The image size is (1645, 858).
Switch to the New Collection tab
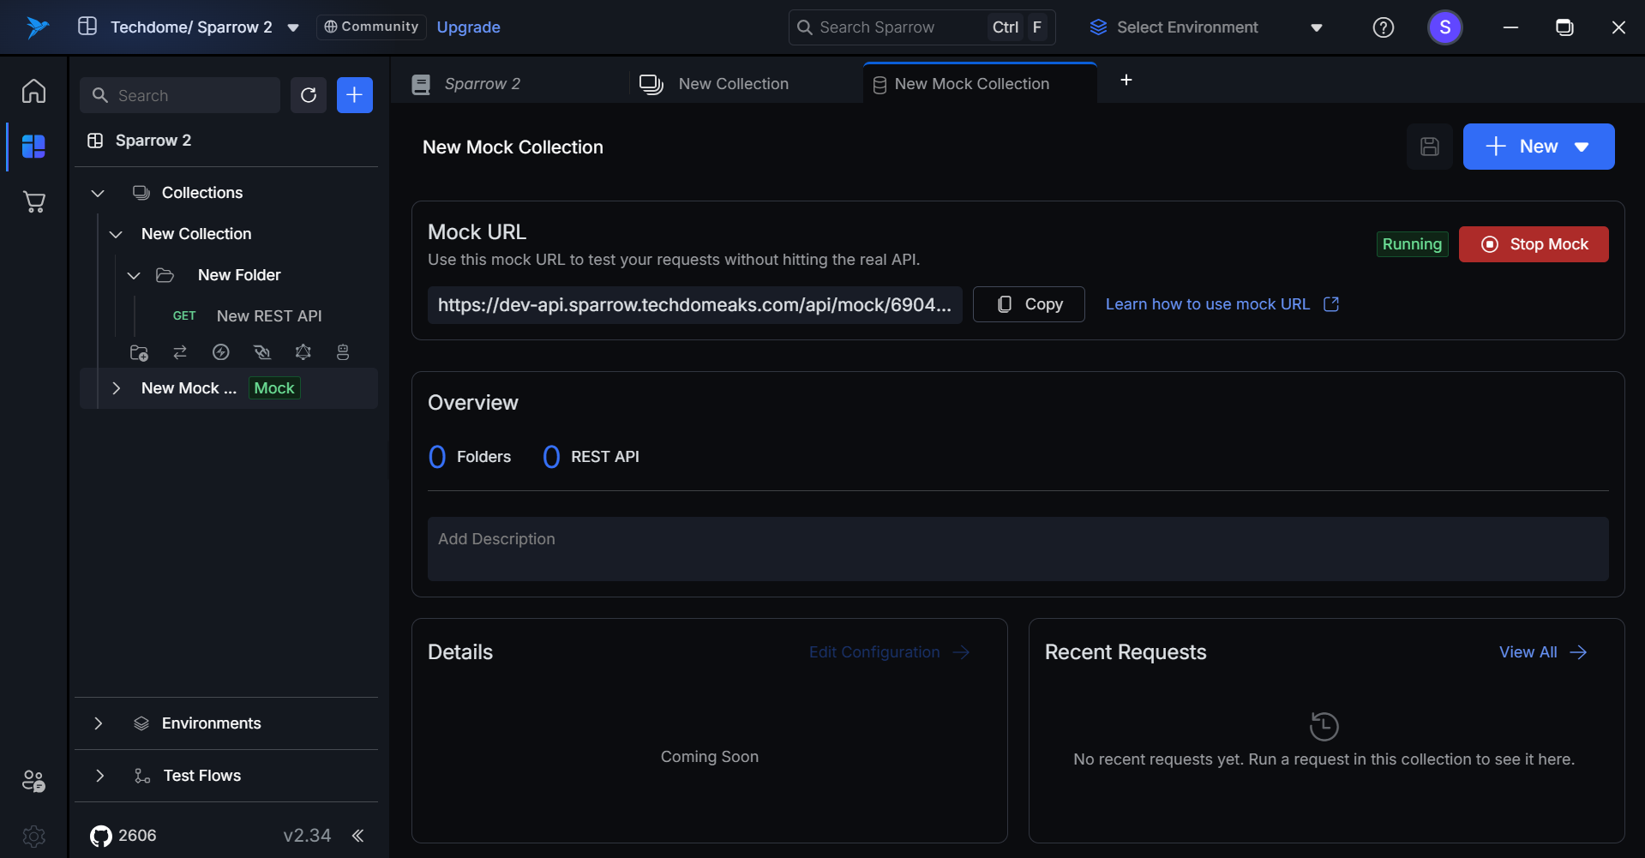(x=733, y=84)
